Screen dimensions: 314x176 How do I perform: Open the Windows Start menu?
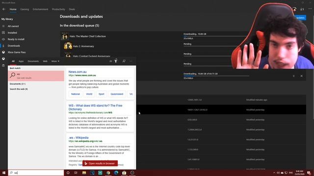tap(4, 173)
